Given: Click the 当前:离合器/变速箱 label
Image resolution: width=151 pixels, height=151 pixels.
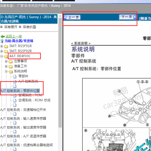Looking at the screenshot, I should tap(19, 41).
